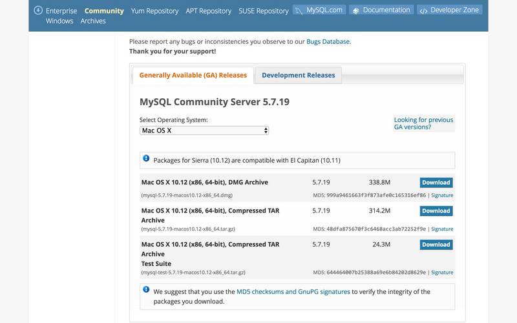
Task: Click the MySQL.com dolphin icon
Action: pyautogui.click(x=299, y=10)
